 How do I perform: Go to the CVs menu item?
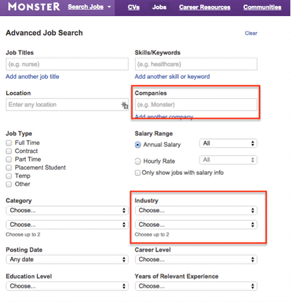(x=133, y=7)
